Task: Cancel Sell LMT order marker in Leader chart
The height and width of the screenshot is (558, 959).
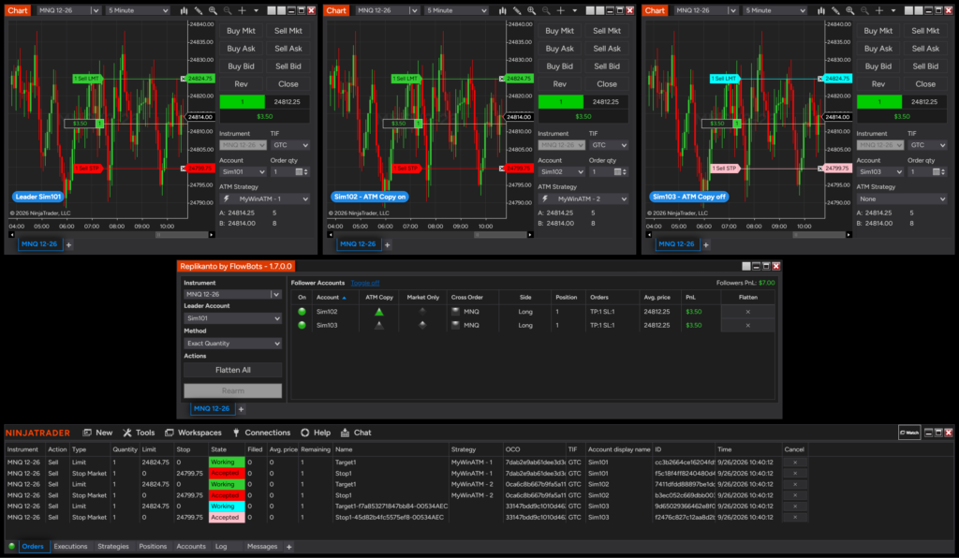Action: click(183, 79)
